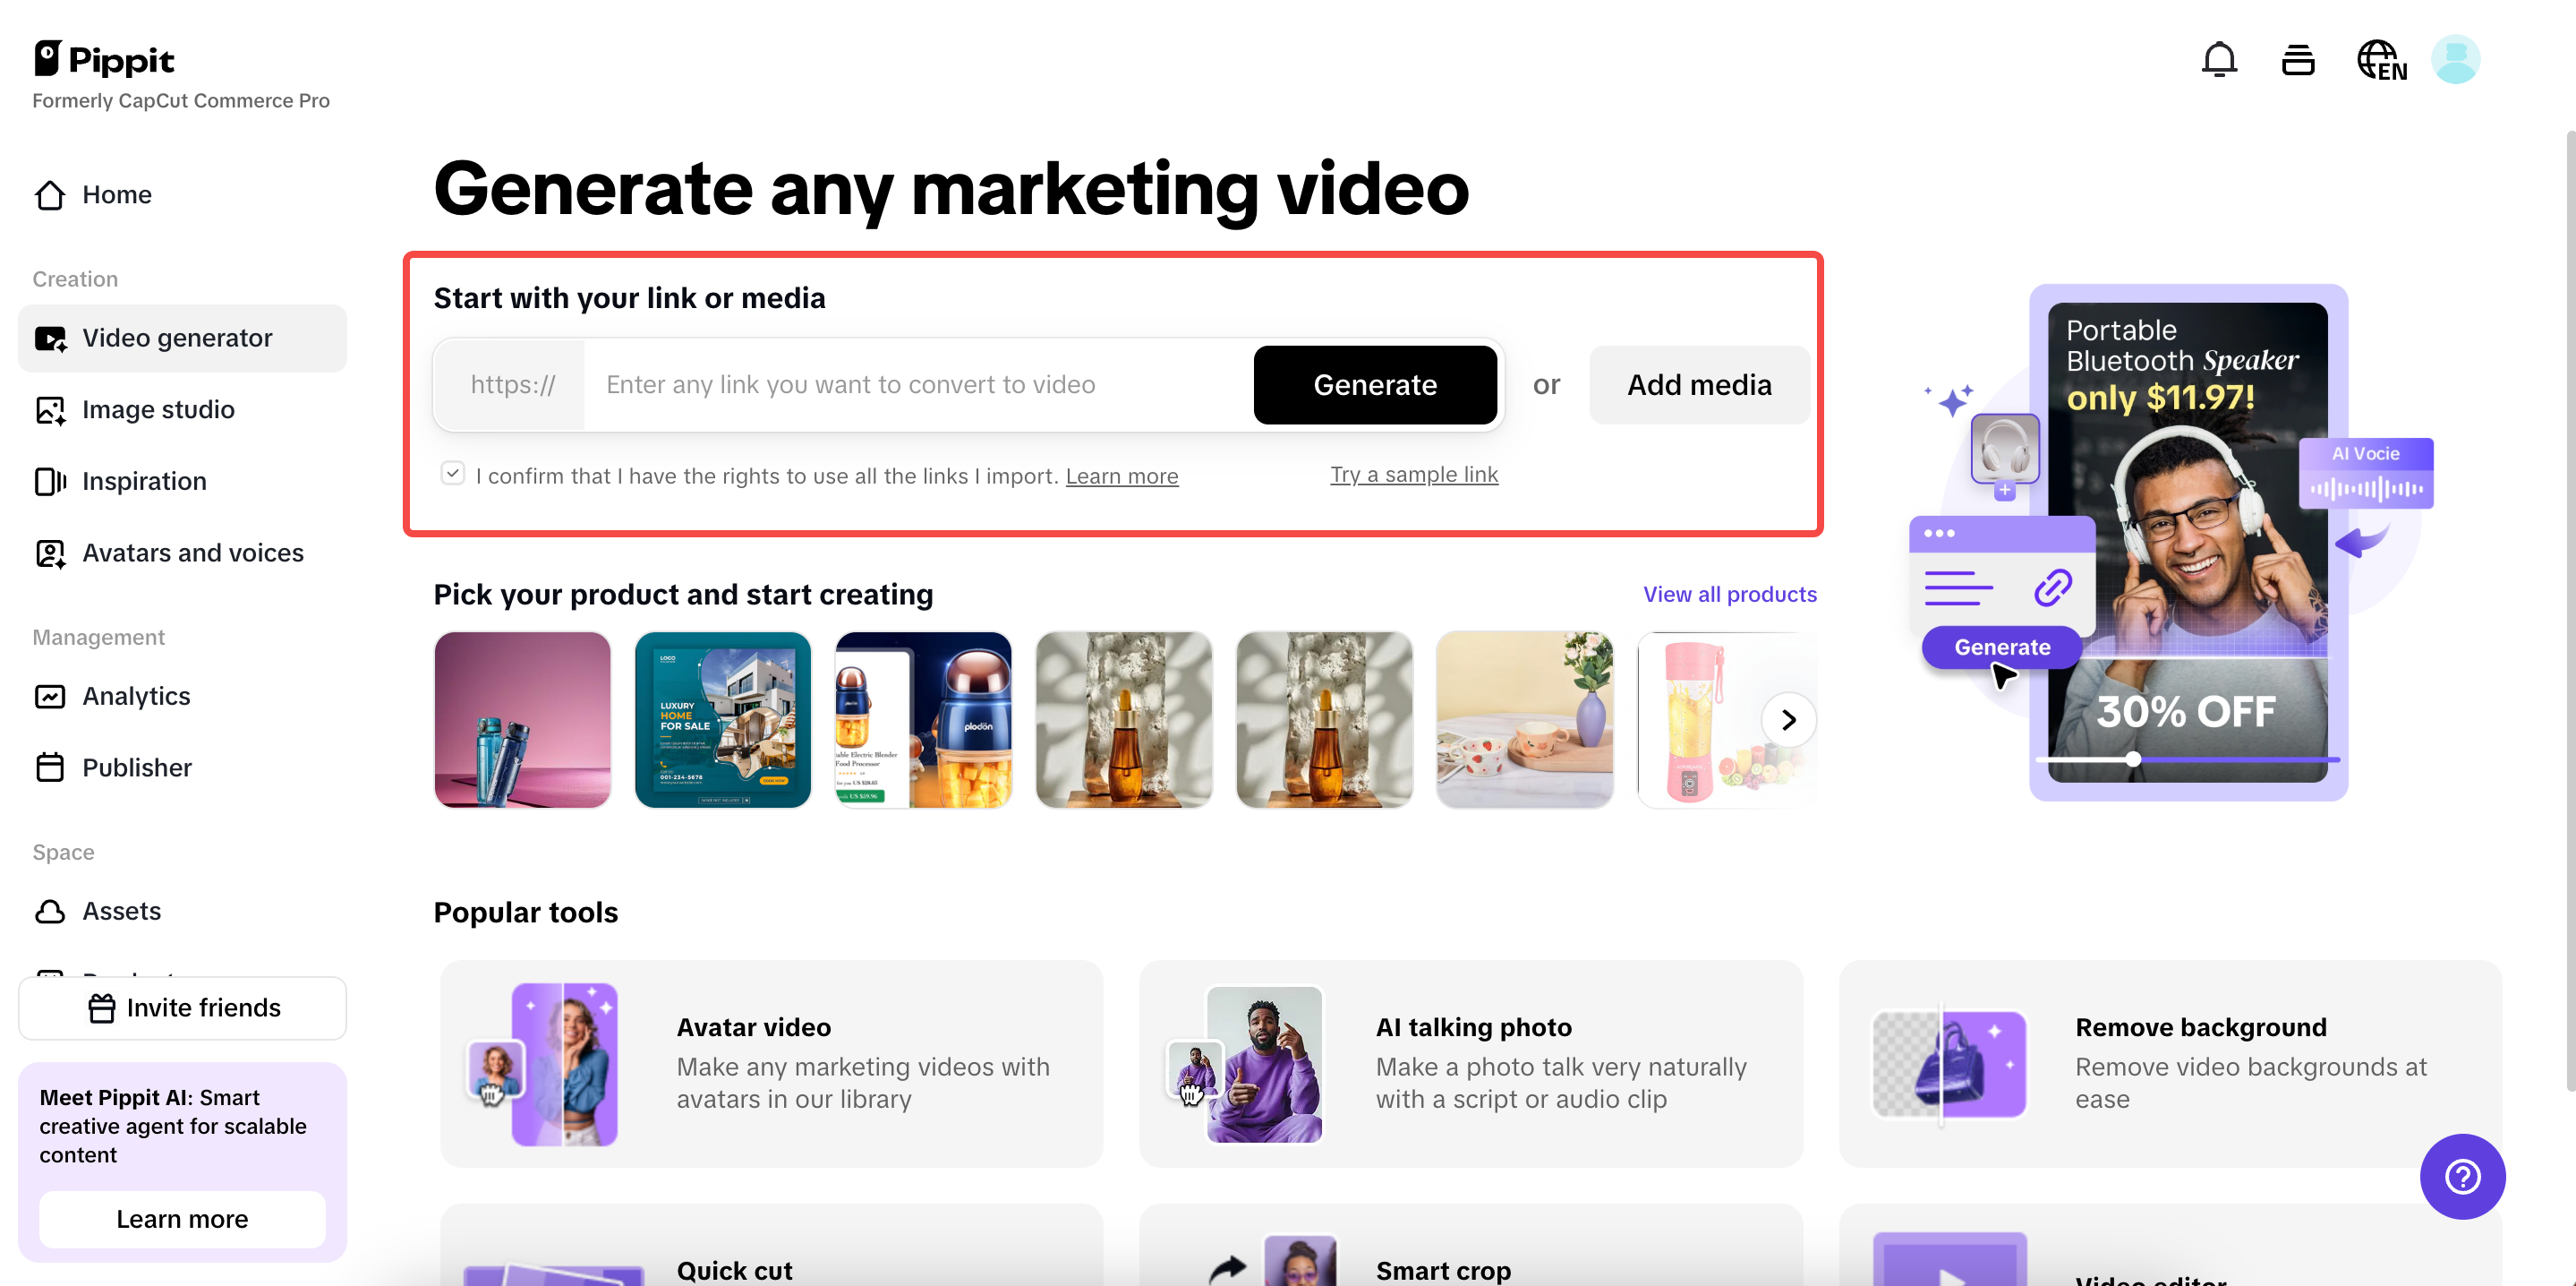Select the first serum bottle thumbnail

(x=1124, y=719)
